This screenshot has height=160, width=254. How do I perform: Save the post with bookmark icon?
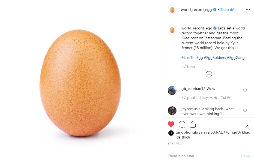[247, 124]
